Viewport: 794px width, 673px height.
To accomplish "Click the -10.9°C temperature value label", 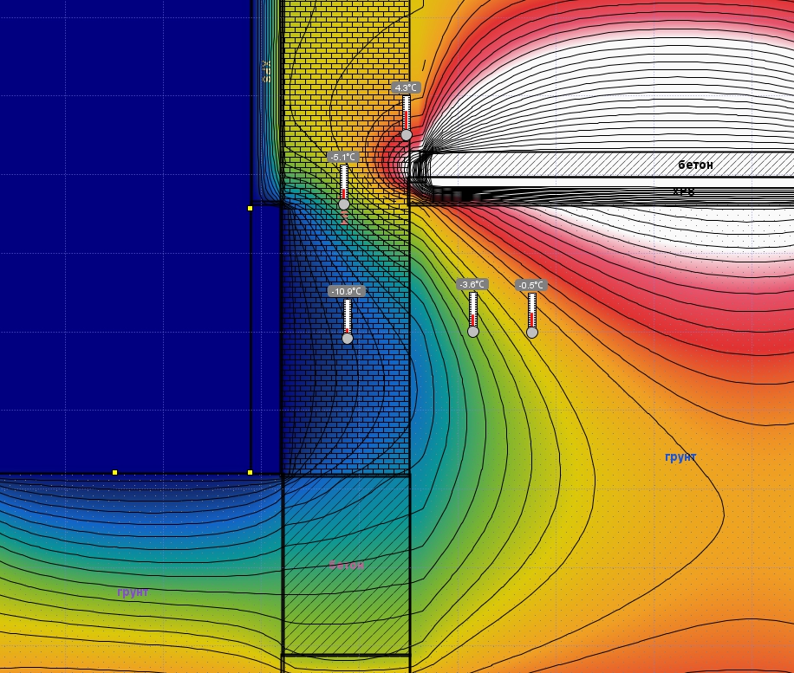I will pos(347,292).
